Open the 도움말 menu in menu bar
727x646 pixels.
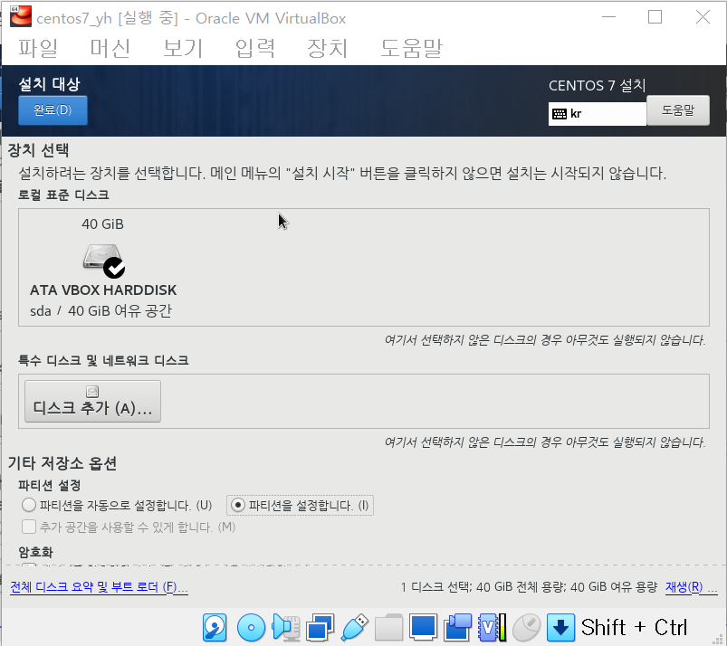(x=411, y=48)
